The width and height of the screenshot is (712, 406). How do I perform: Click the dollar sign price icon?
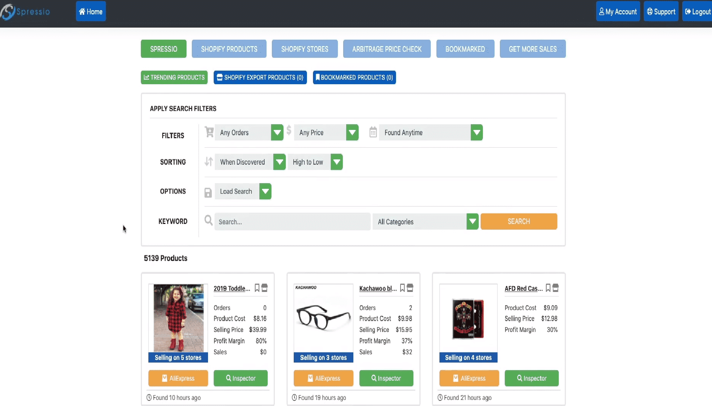point(289,130)
